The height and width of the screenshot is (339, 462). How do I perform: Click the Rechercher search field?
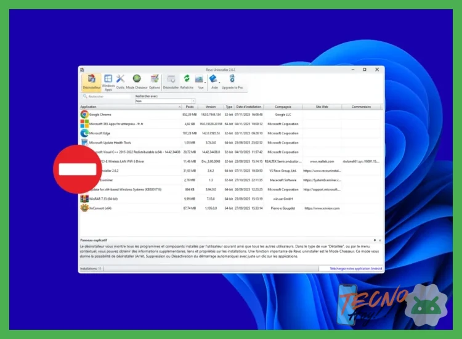(x=106, y=96)
